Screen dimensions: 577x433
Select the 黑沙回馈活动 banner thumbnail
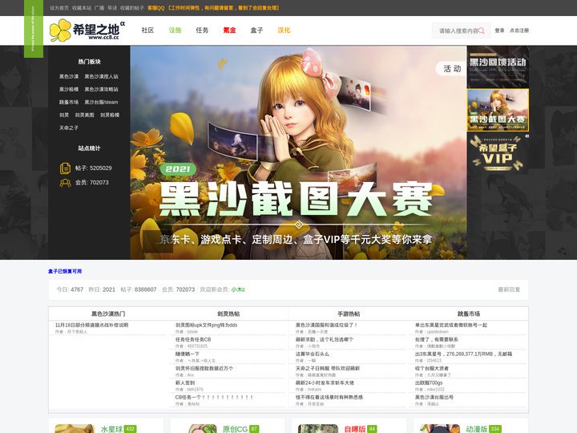pos(498,67)
